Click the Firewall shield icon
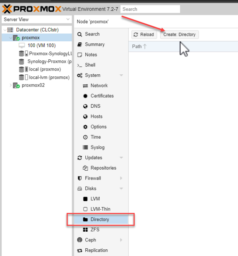Image resolution: width=238 pixels, height=256 pixels. (79, 178)
